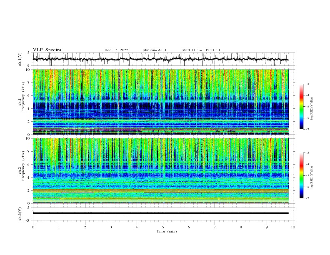This screenshot has width=330, height=255.
Task: Click the ch.2 colorbar "log(PSD)(V²/Hz)" label
Action: click(x=312, y=177)
